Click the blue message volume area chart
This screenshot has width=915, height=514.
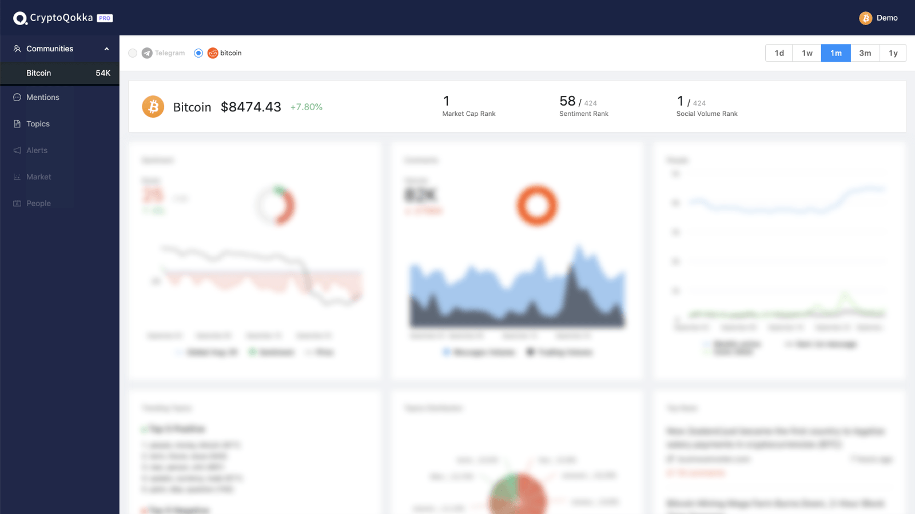[518, 287]
